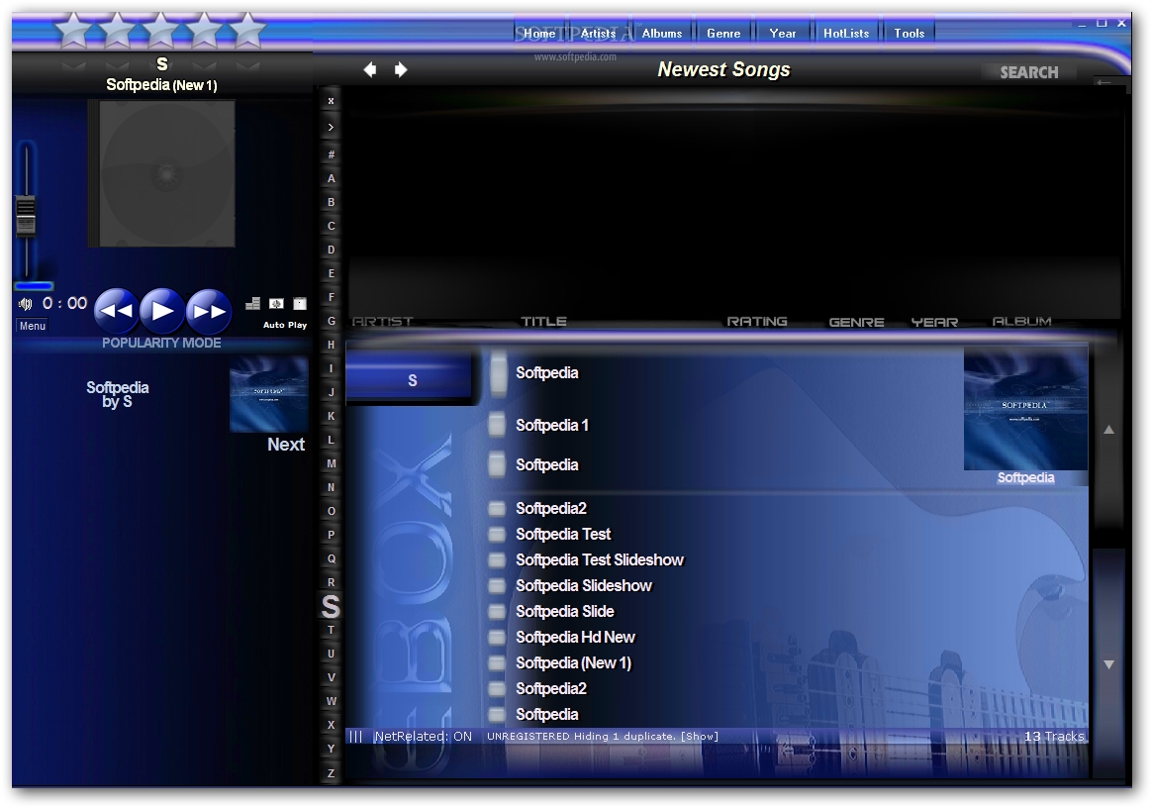Select track Softpedia (New 1) in list
This screenshot has width=1152, height=808.
pyautogui.click(x=574, y=663)
